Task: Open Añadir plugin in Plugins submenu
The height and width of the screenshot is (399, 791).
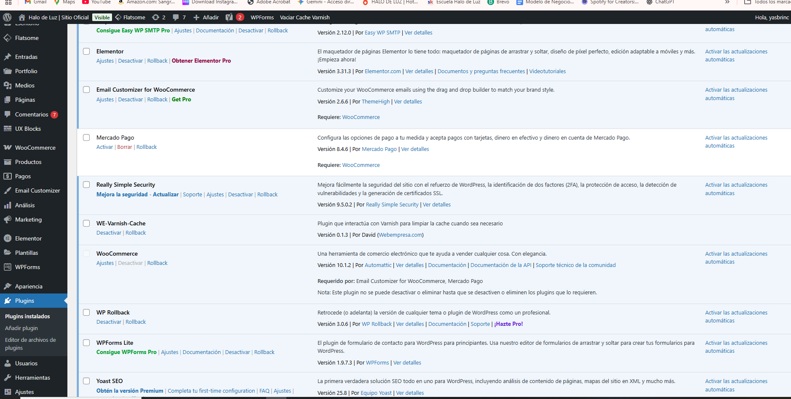Action: (21, 328)
